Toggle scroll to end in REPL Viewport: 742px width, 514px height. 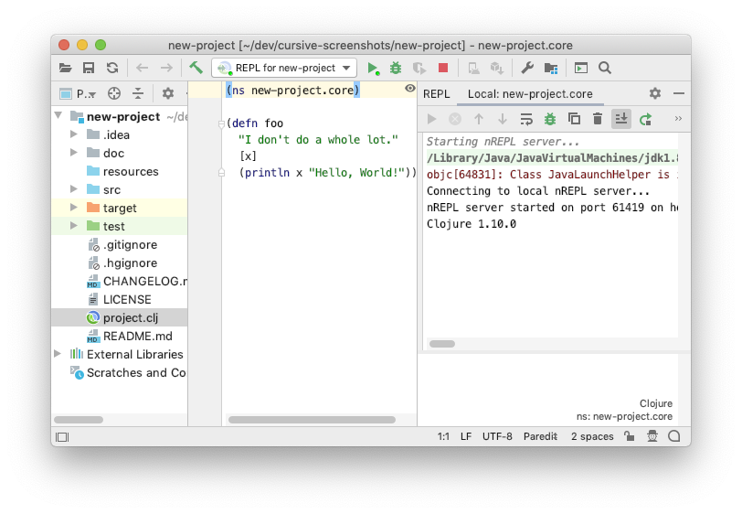tap(621, 119)
